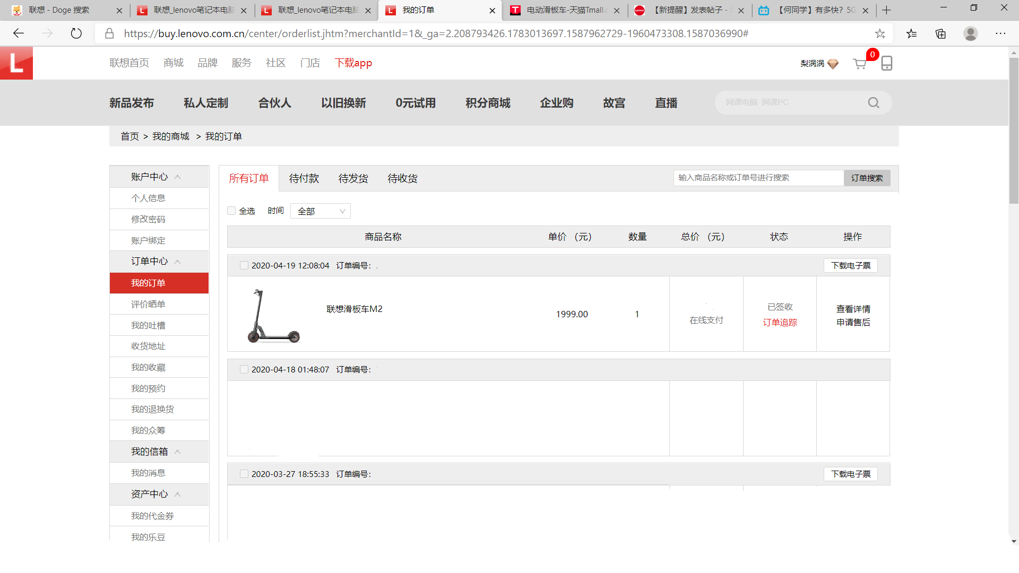Click 申请售后 for the scooter order
This screenshot has width=1019, height=573.
coord(853,322)
